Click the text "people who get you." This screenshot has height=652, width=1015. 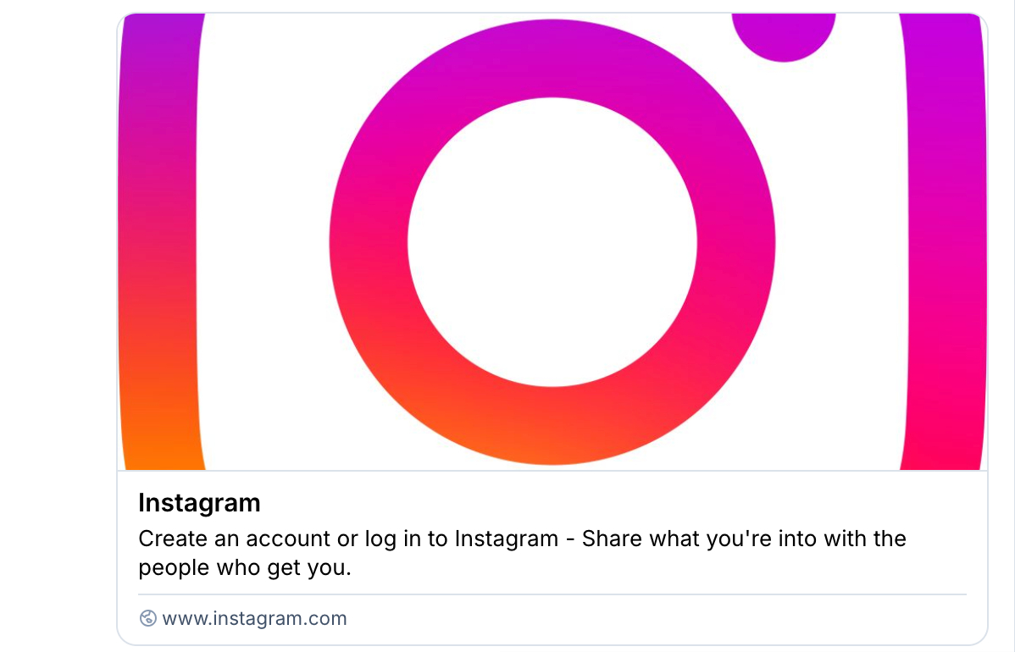[x=244, y=567]
